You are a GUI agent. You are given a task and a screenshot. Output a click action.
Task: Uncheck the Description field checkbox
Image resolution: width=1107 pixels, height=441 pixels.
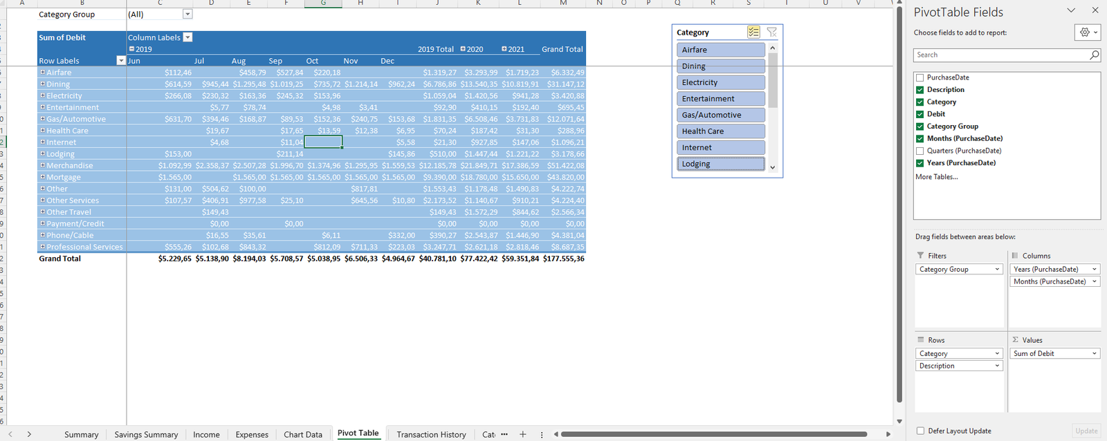[x=920, y=90]
